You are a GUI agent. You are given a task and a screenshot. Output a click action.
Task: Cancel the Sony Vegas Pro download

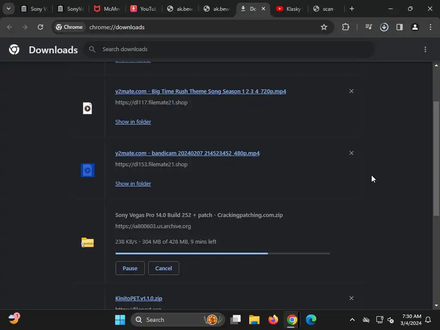(164, 268)
